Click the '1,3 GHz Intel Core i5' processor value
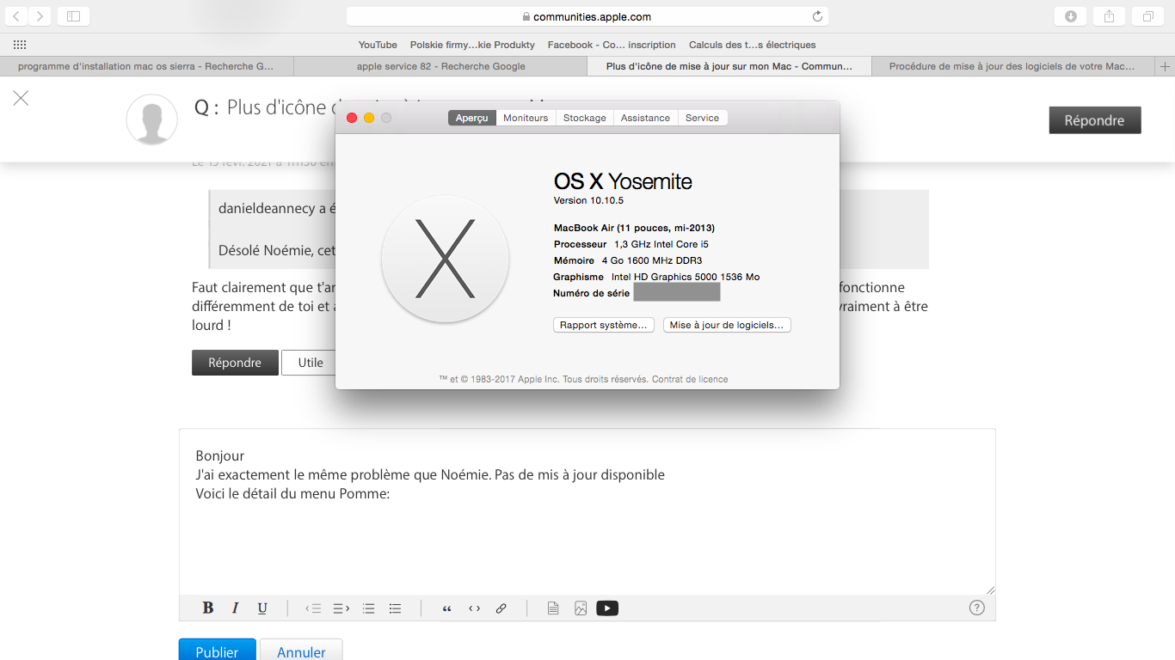The image size is (1175, 660). pyautogui.click(x=661, y=244)
